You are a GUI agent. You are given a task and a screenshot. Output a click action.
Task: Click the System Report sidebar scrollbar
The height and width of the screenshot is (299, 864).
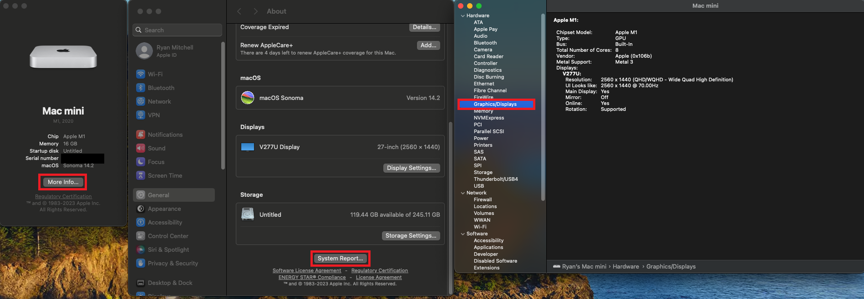click(x=543, y=107)
